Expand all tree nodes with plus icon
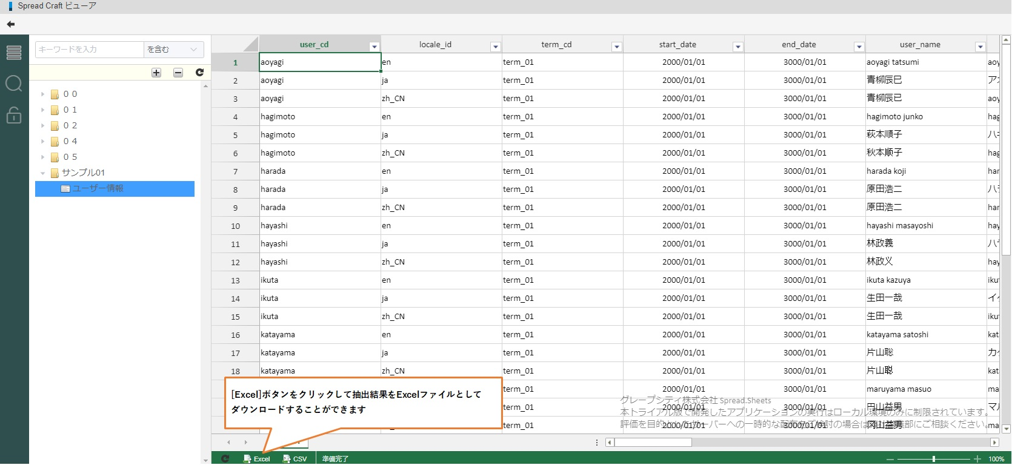 click(156, 73)
